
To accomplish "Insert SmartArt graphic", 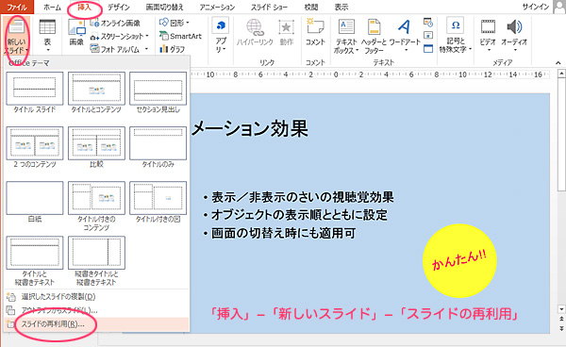I will [x=180, y=36].
